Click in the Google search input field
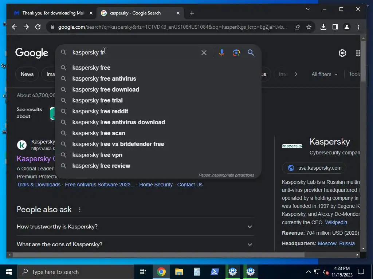This screenshot has height=279, width=373. 134,53
